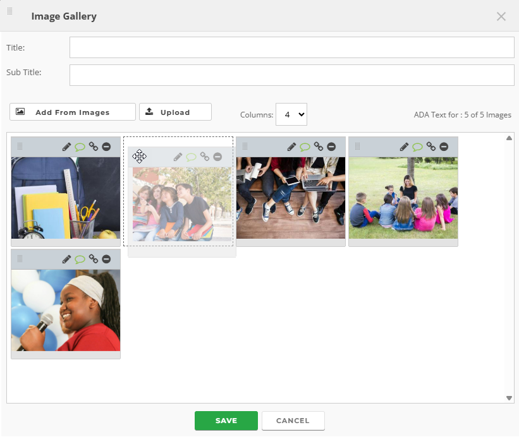Edit the children on grass image
The image size is (519, 437).
coord(404,147)
